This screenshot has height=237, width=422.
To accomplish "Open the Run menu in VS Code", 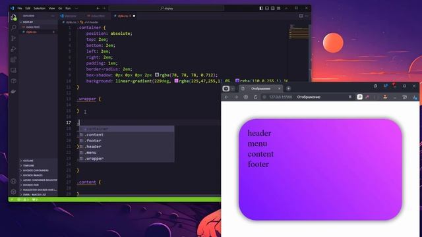I will [68, 9].
